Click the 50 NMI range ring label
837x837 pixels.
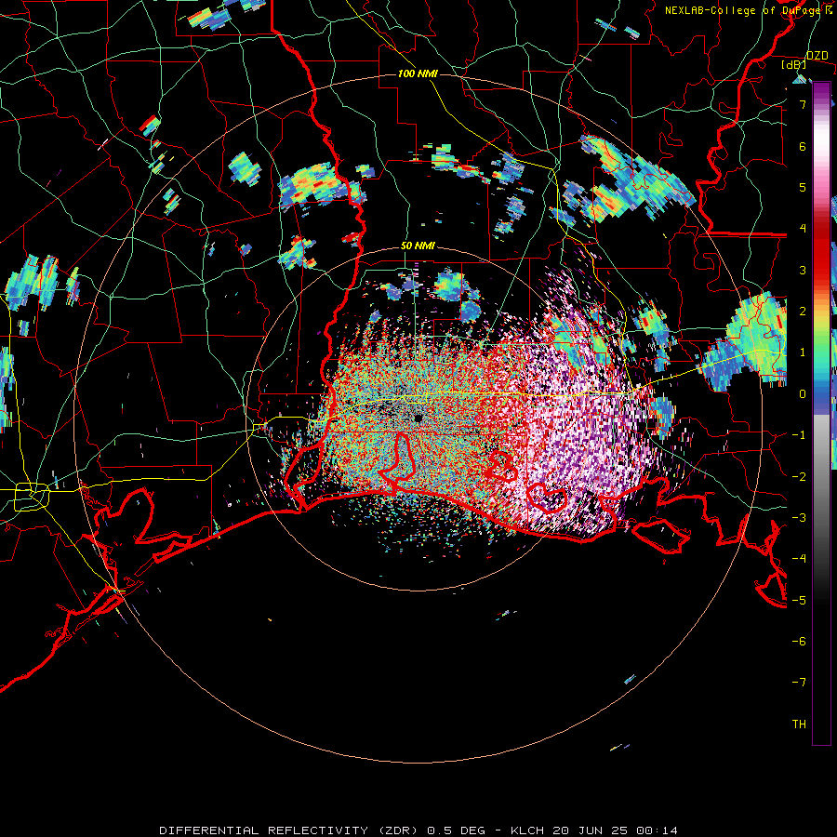point(418,246)
